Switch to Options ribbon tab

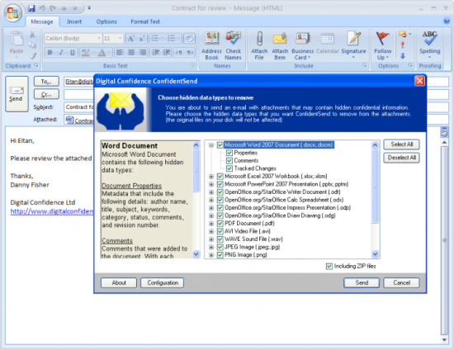[x=106, y=21]
